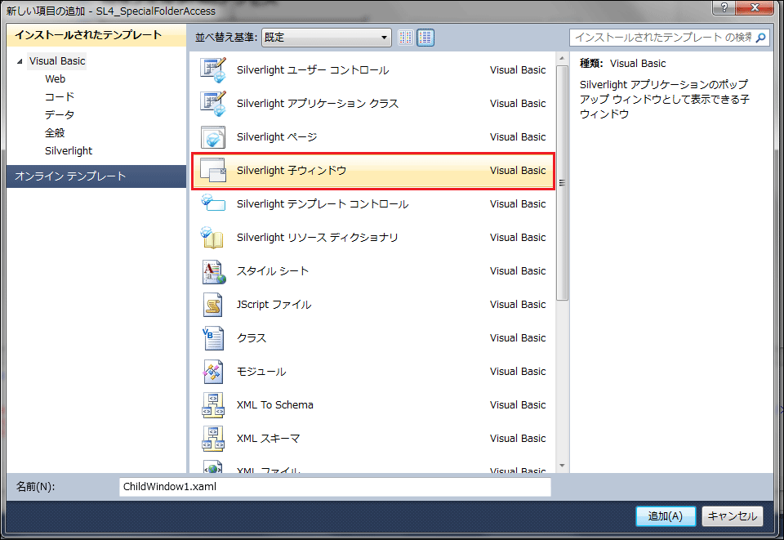Switch to medium icons list view
784x540 pixels.
click(425, 38)
